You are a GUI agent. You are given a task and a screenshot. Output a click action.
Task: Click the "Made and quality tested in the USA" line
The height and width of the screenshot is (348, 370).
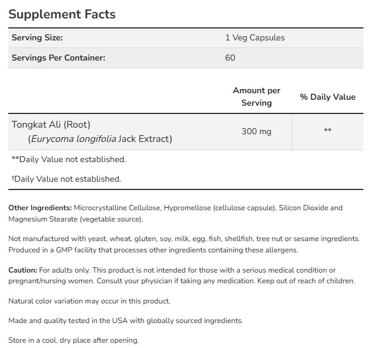tap(126, 321)
